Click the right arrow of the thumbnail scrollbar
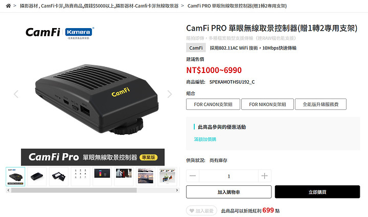The width and height of the screenshot is (368, 217). (177, 190)
